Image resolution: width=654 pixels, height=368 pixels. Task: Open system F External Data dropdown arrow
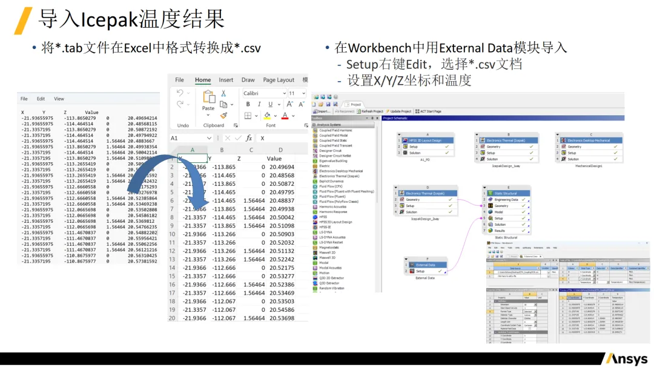click(406, 259)
